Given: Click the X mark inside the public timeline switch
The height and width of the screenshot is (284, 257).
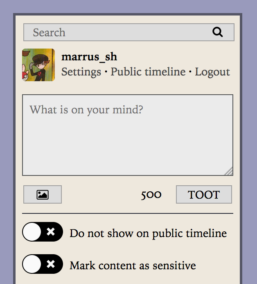Looking at the screenshot, I should click(51, 232).
